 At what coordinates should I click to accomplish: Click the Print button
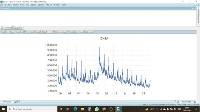(x=27, y=32)
